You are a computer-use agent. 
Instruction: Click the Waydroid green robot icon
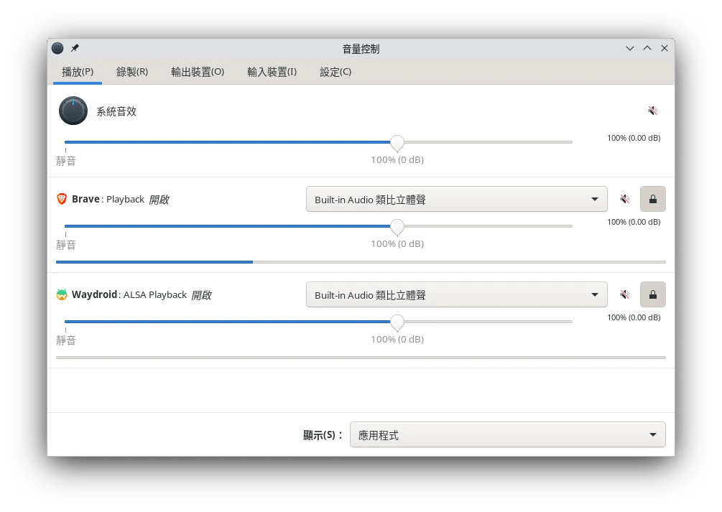(x=62, y=294)
